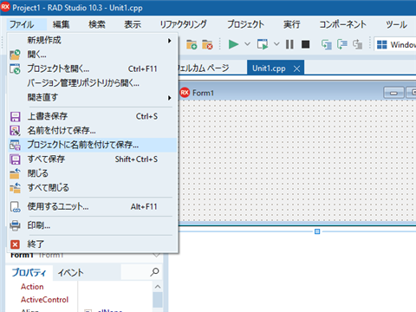Click the Form1 designer title bar

point(280,93)
